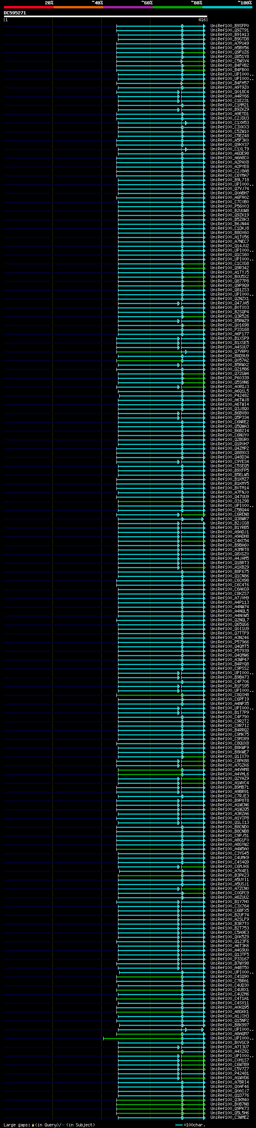Screen dimensions: 256x1128
Task: Click the UniRef100_C6REN8 label
Action: [229, 514]
